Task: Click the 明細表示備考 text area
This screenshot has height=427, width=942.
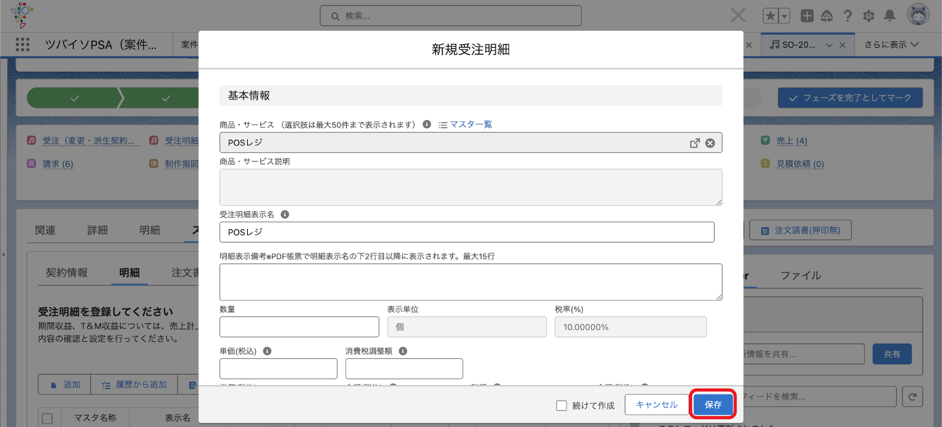Action: pos(471,282)
